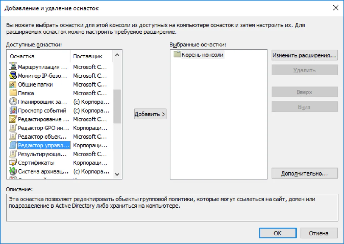Click the Вверх move-up button

pyautogui.click(x=305, y=92)
